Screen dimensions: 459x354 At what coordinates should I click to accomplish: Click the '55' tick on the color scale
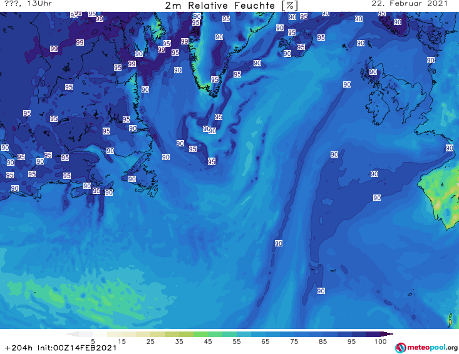(237, 341)
